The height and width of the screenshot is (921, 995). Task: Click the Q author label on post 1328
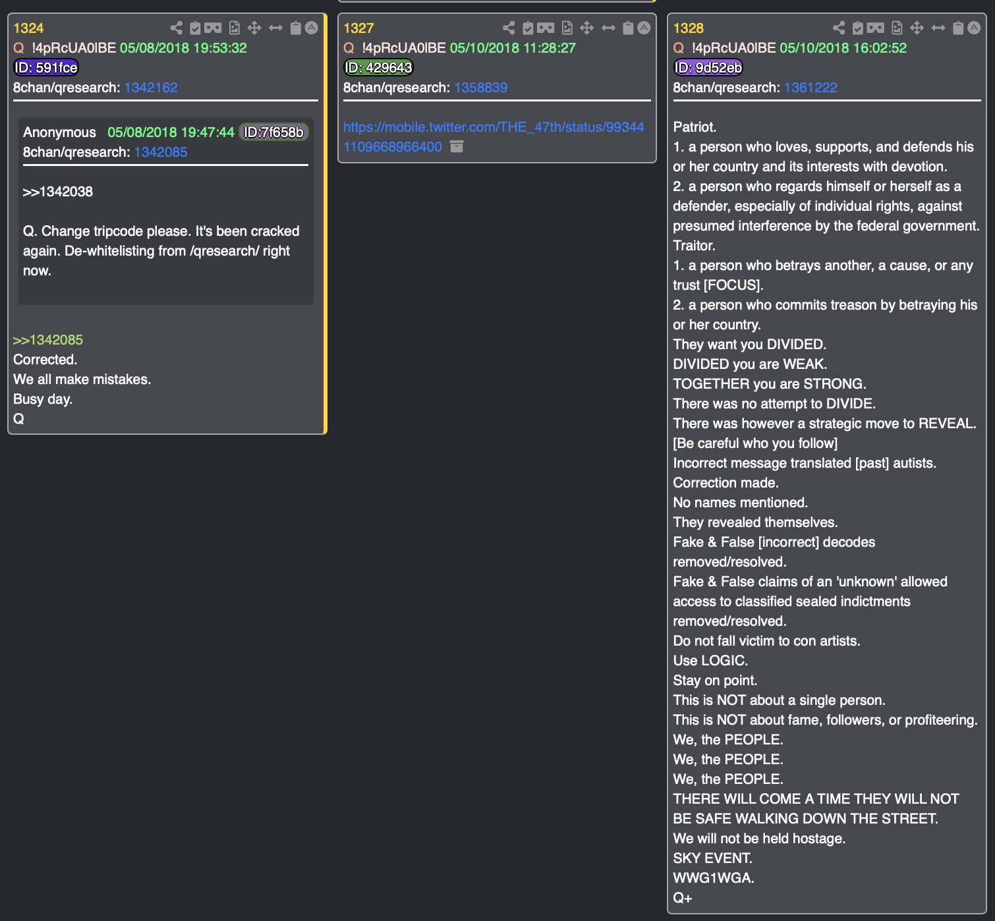pos(678,48)
